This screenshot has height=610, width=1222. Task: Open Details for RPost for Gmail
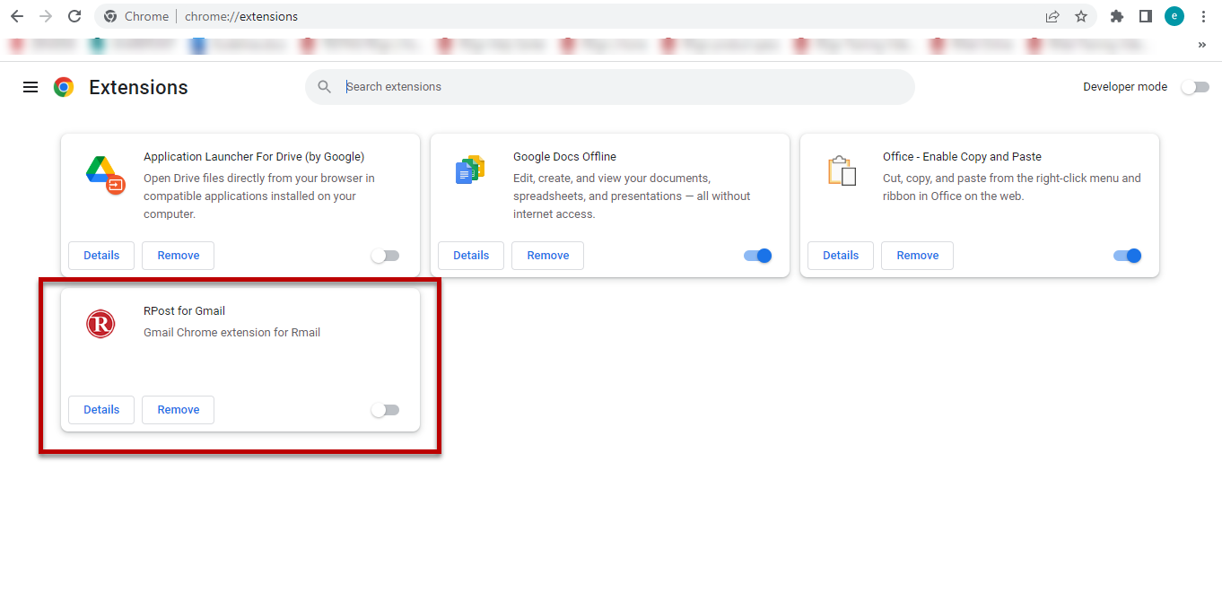click(x=101, y=410)
